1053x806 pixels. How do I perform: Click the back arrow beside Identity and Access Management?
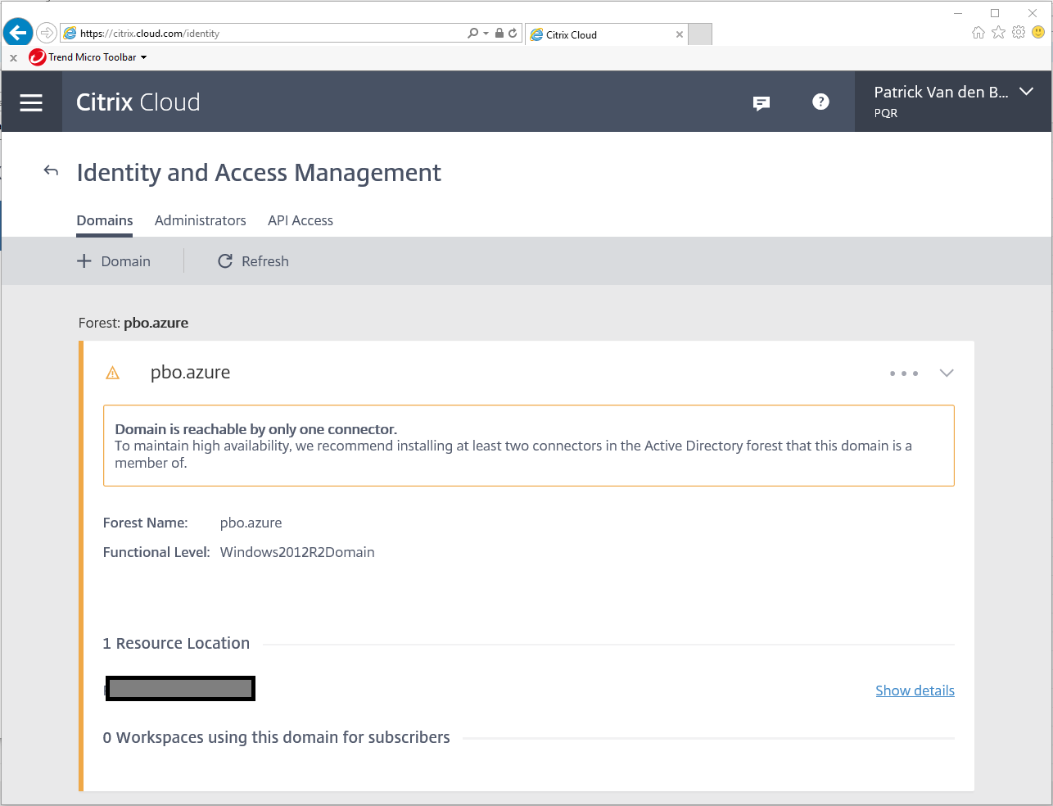pyautogui.click(x=51, y=170)
